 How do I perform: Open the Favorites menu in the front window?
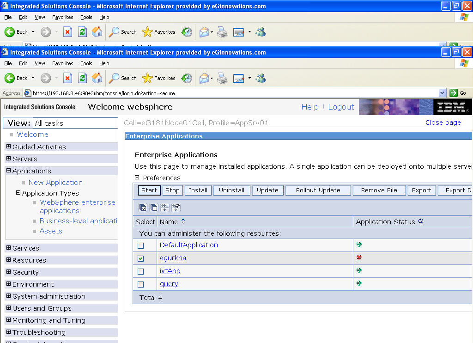62,63
